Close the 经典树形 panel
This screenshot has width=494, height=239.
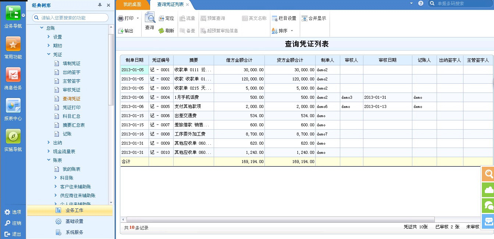point(109,5)
